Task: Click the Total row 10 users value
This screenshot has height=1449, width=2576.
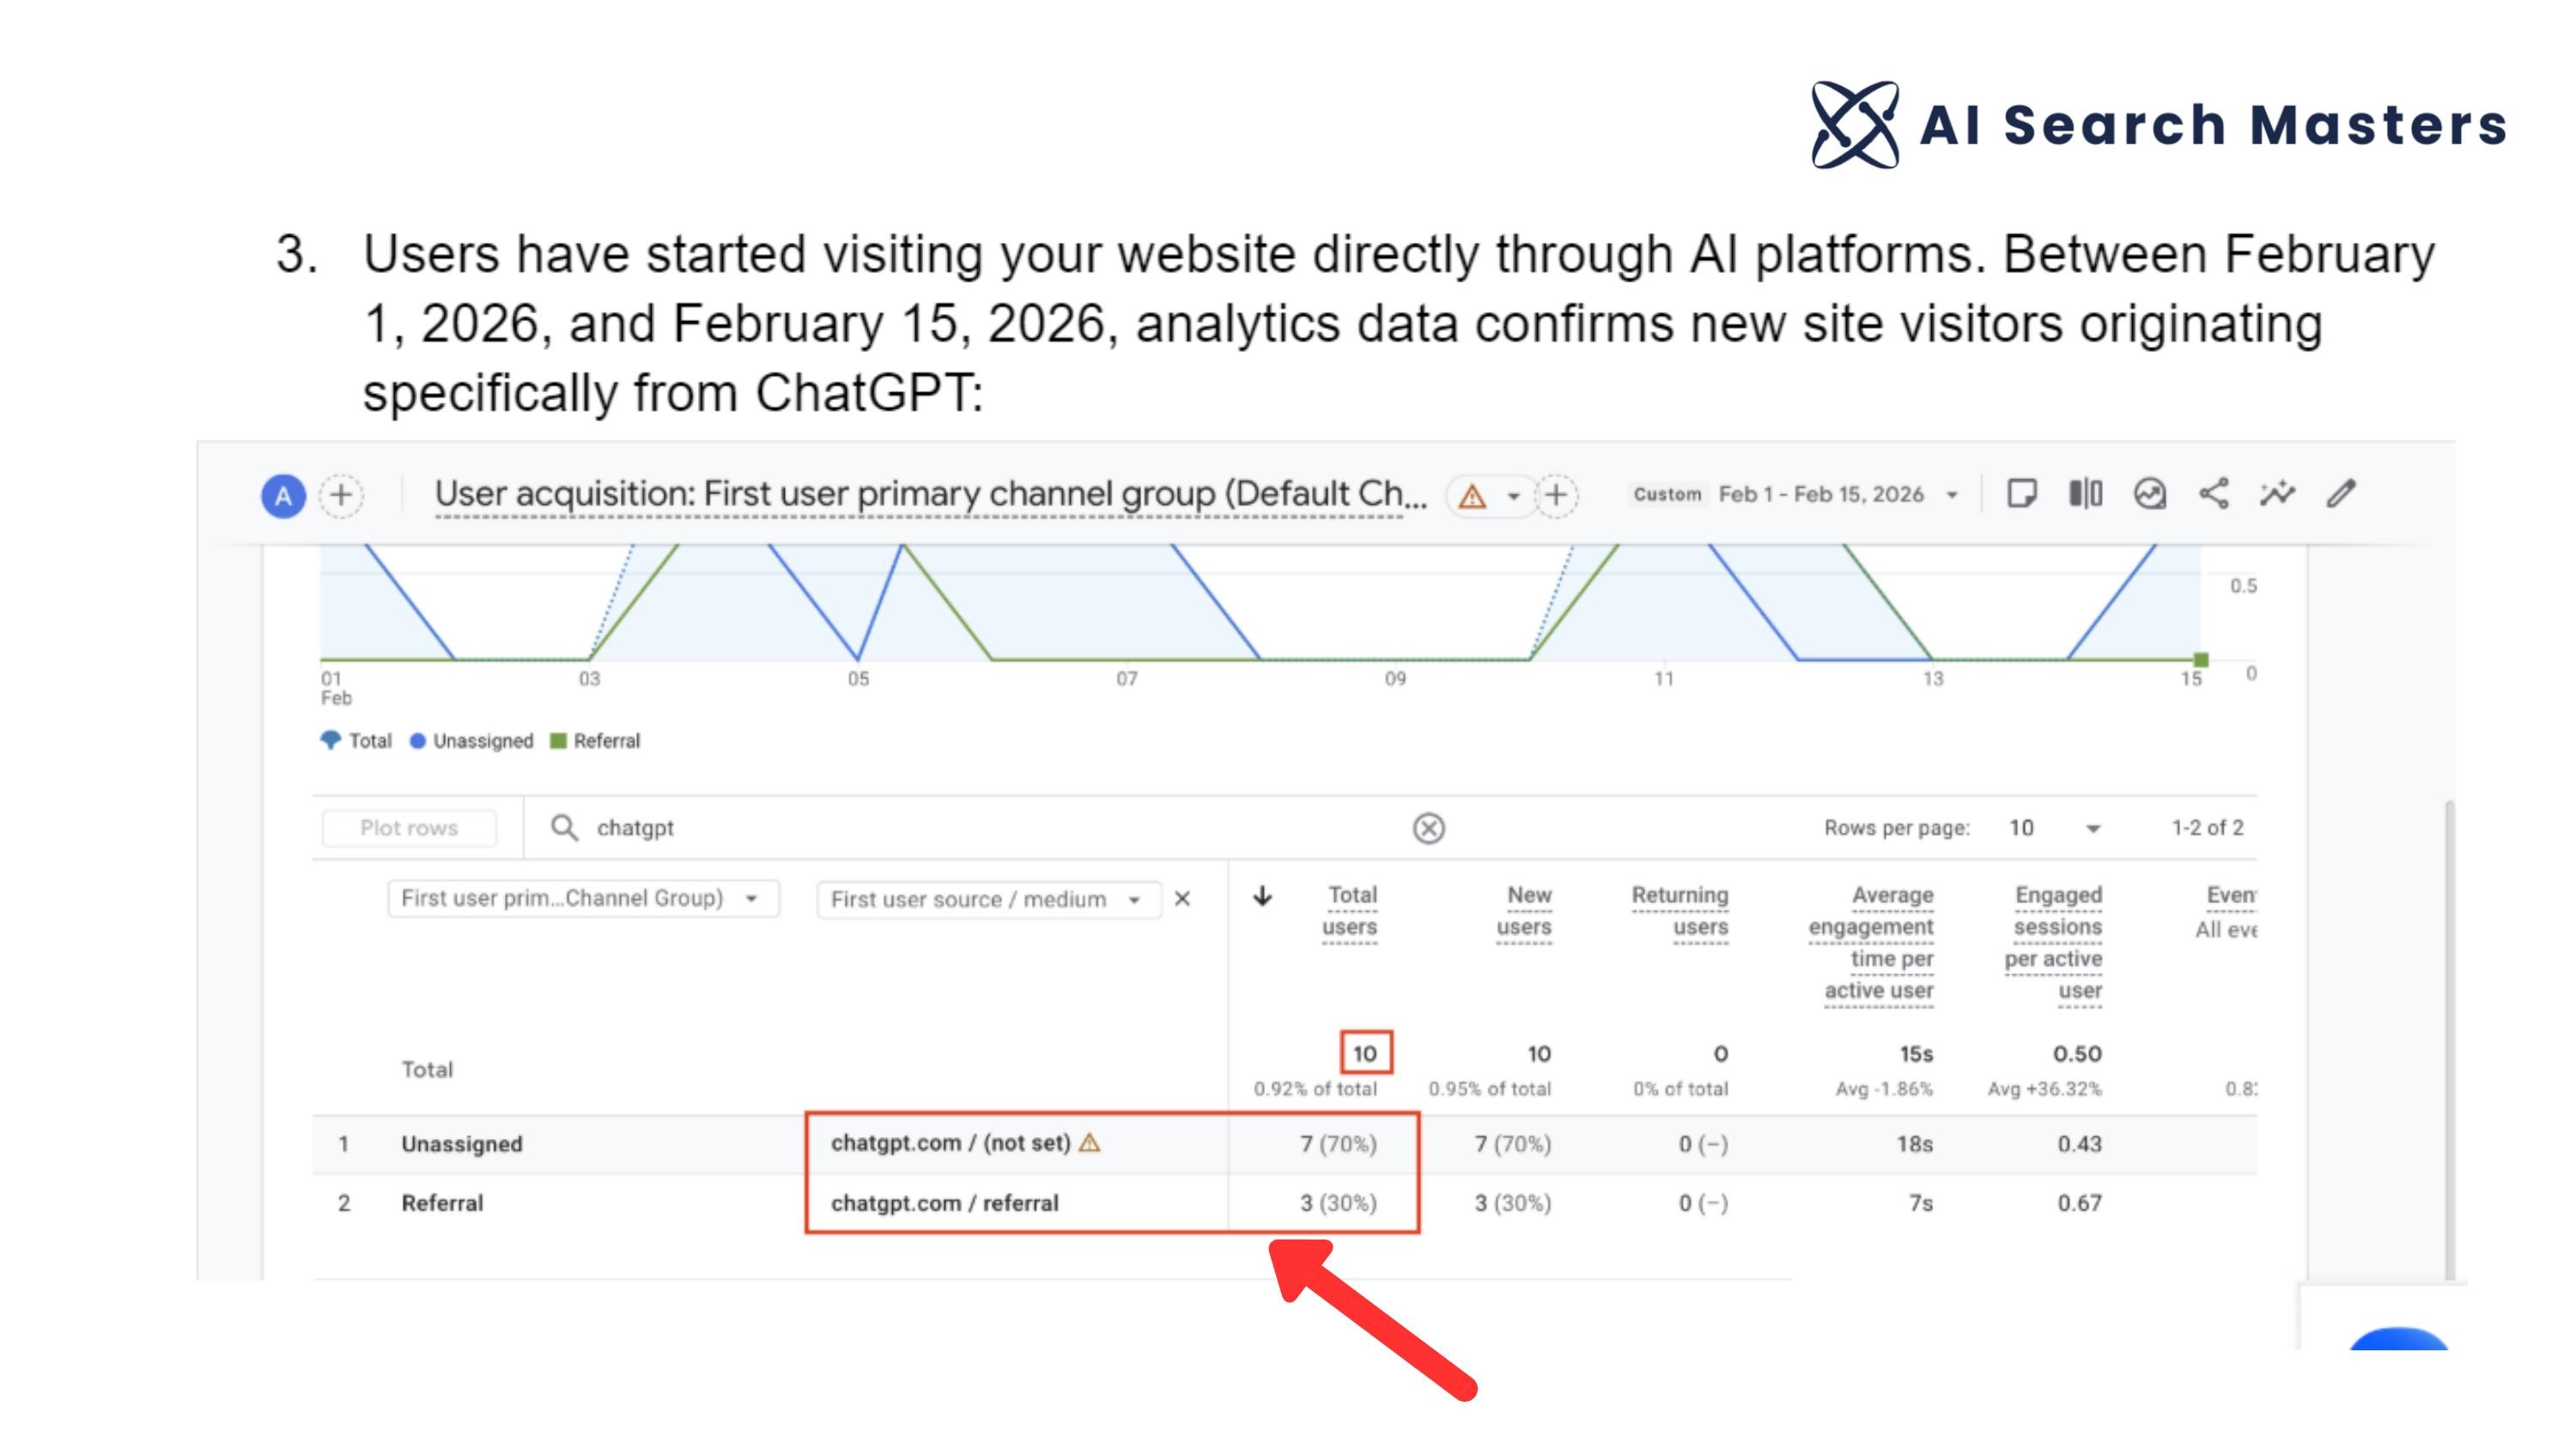Action: (x=1365, y=1053)
